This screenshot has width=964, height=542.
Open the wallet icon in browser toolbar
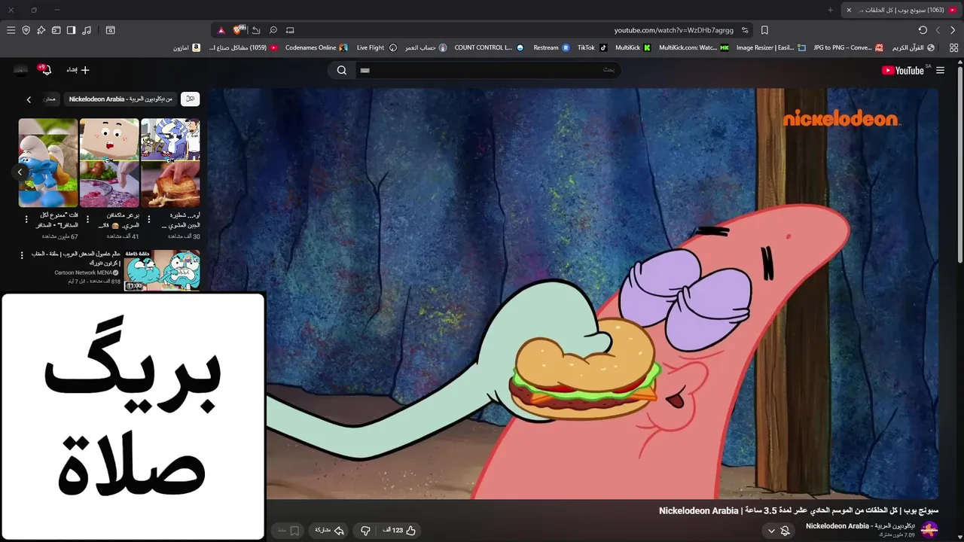tap(56, 30)
